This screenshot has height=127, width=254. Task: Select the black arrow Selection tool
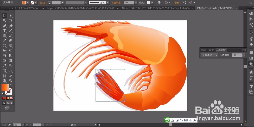tap(4, 15)
